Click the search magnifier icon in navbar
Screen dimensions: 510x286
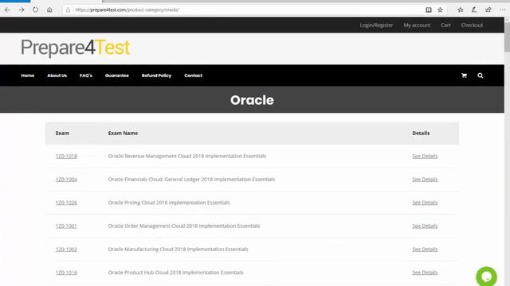click(480, 75)
